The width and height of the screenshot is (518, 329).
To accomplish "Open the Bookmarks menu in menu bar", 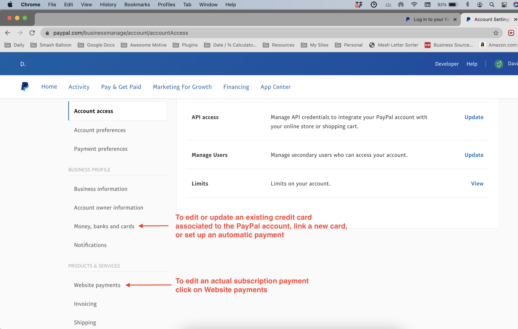I will click(137, 5).
